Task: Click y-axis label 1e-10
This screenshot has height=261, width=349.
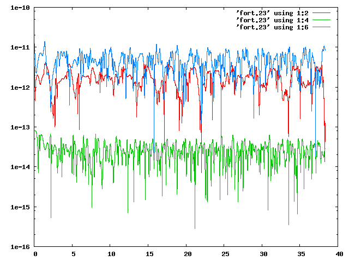Action: (x=20, y=8)
